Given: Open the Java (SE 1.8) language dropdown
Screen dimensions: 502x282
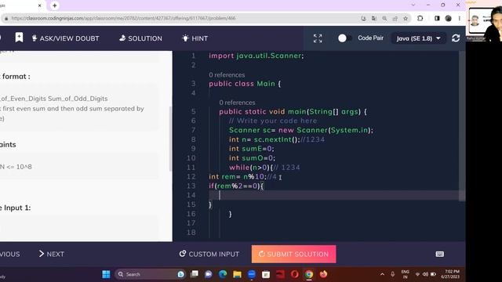Looking at the screenshot, I should point(418,38).
